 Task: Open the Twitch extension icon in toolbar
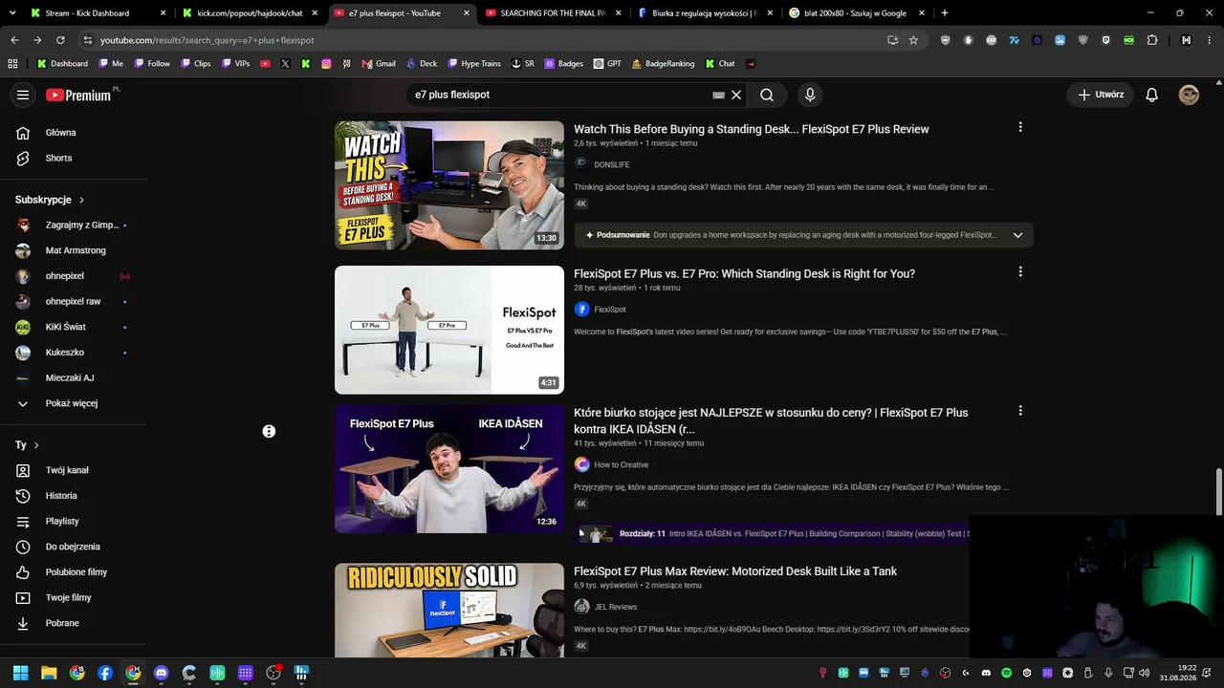point(1106,40)
